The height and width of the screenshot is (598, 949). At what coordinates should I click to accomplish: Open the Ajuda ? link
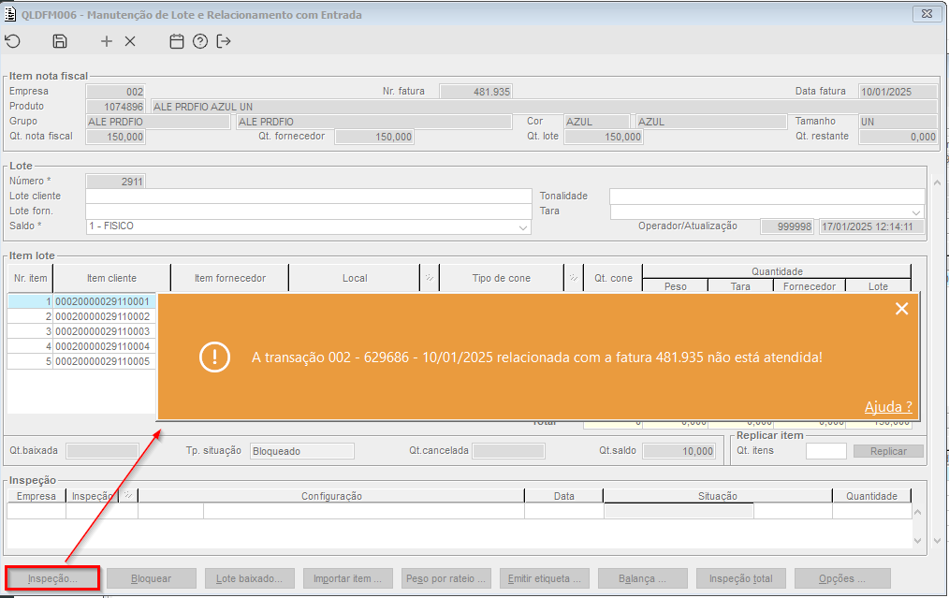click(x=888, y=407)
